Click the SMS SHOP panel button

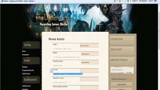[x=122, y=51]
